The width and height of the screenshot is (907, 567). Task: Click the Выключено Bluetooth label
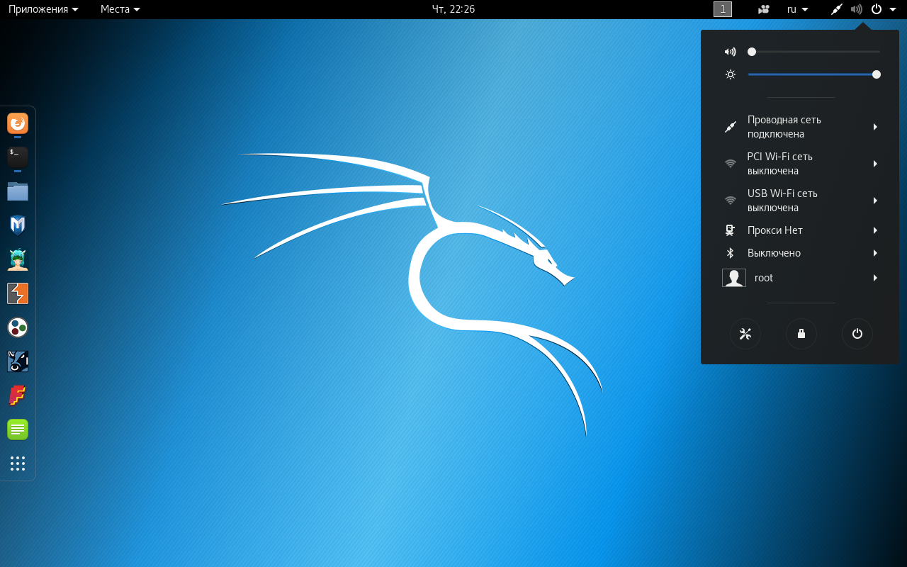pos(774,253)
